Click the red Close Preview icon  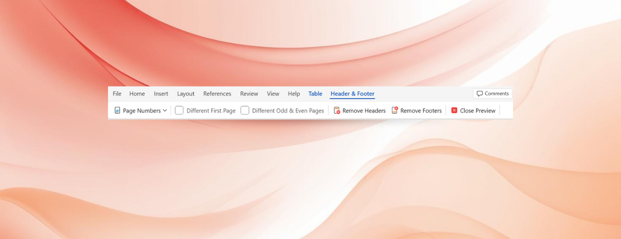click(x=454, y=110)
